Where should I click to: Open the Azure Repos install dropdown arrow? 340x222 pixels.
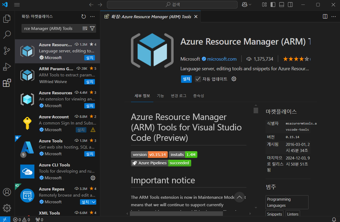94,202
